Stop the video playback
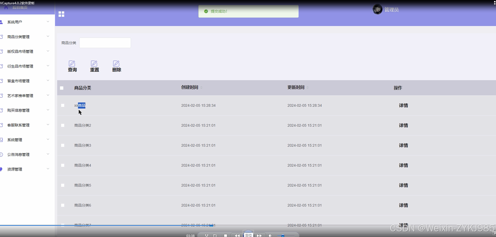Image resolution: width=496 pixels, height=237 pixels. pos(225,235)
